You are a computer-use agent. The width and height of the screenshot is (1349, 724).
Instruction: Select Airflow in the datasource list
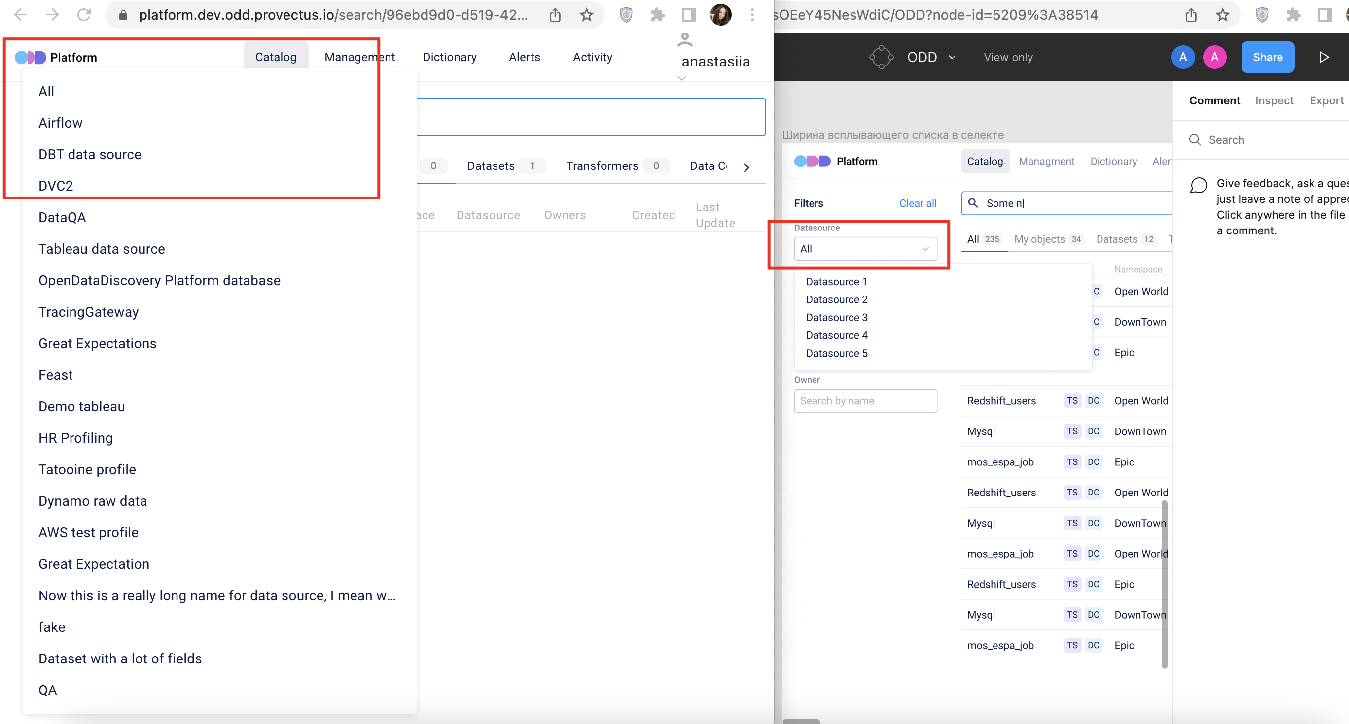click(60, 123)
